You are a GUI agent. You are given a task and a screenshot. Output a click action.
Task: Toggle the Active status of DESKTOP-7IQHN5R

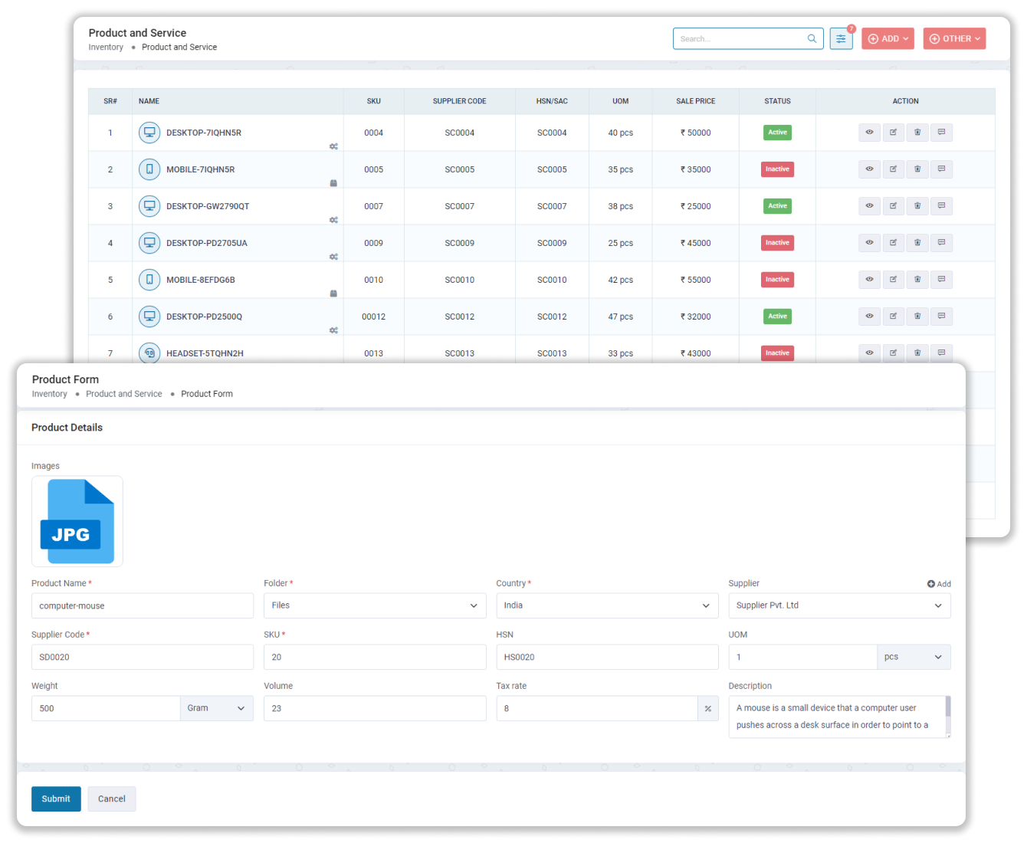click(x=777, y=132)
